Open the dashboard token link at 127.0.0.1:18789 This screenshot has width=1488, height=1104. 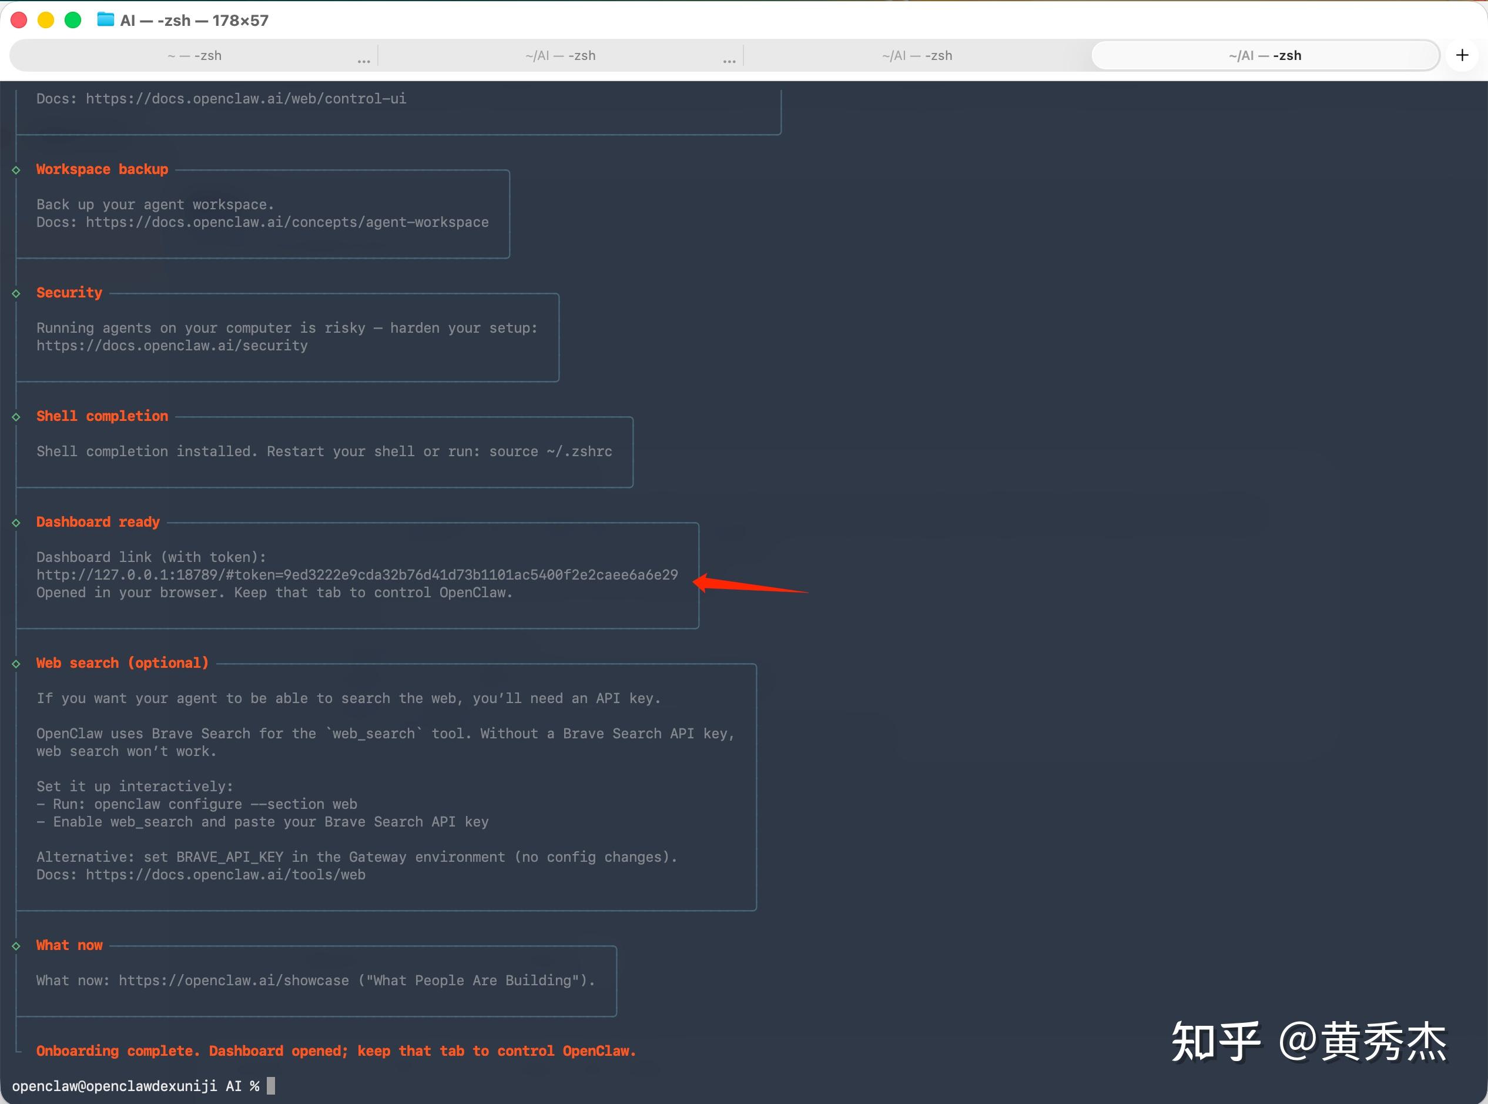pos(357,575)
